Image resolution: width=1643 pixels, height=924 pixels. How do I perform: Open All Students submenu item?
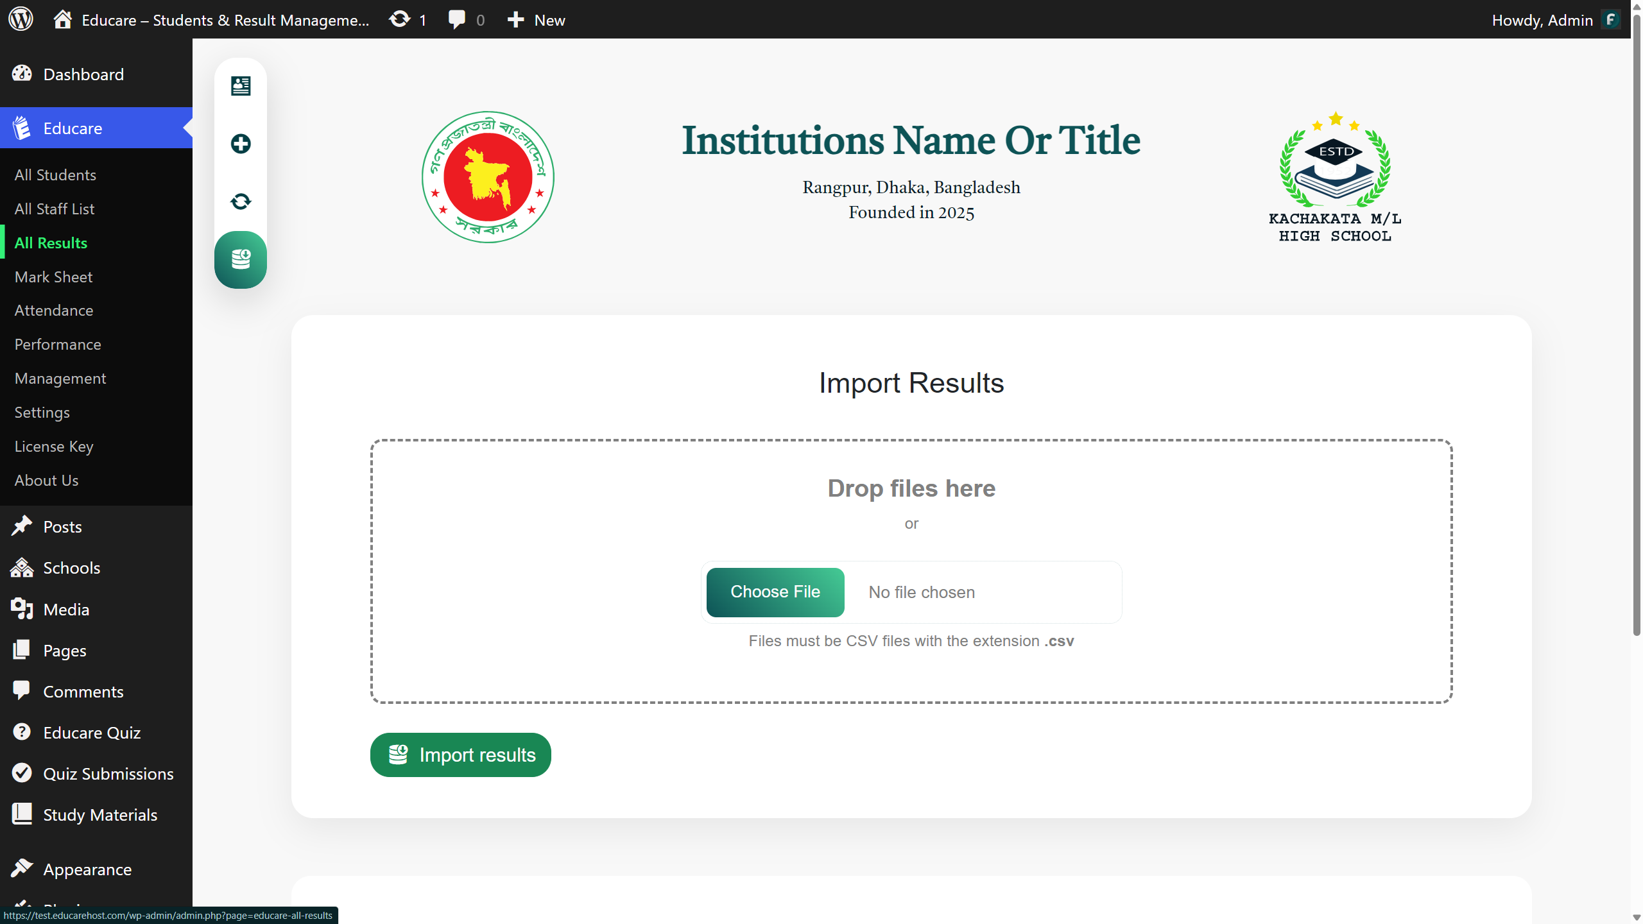pyautogui.click(x=55, y=175)
